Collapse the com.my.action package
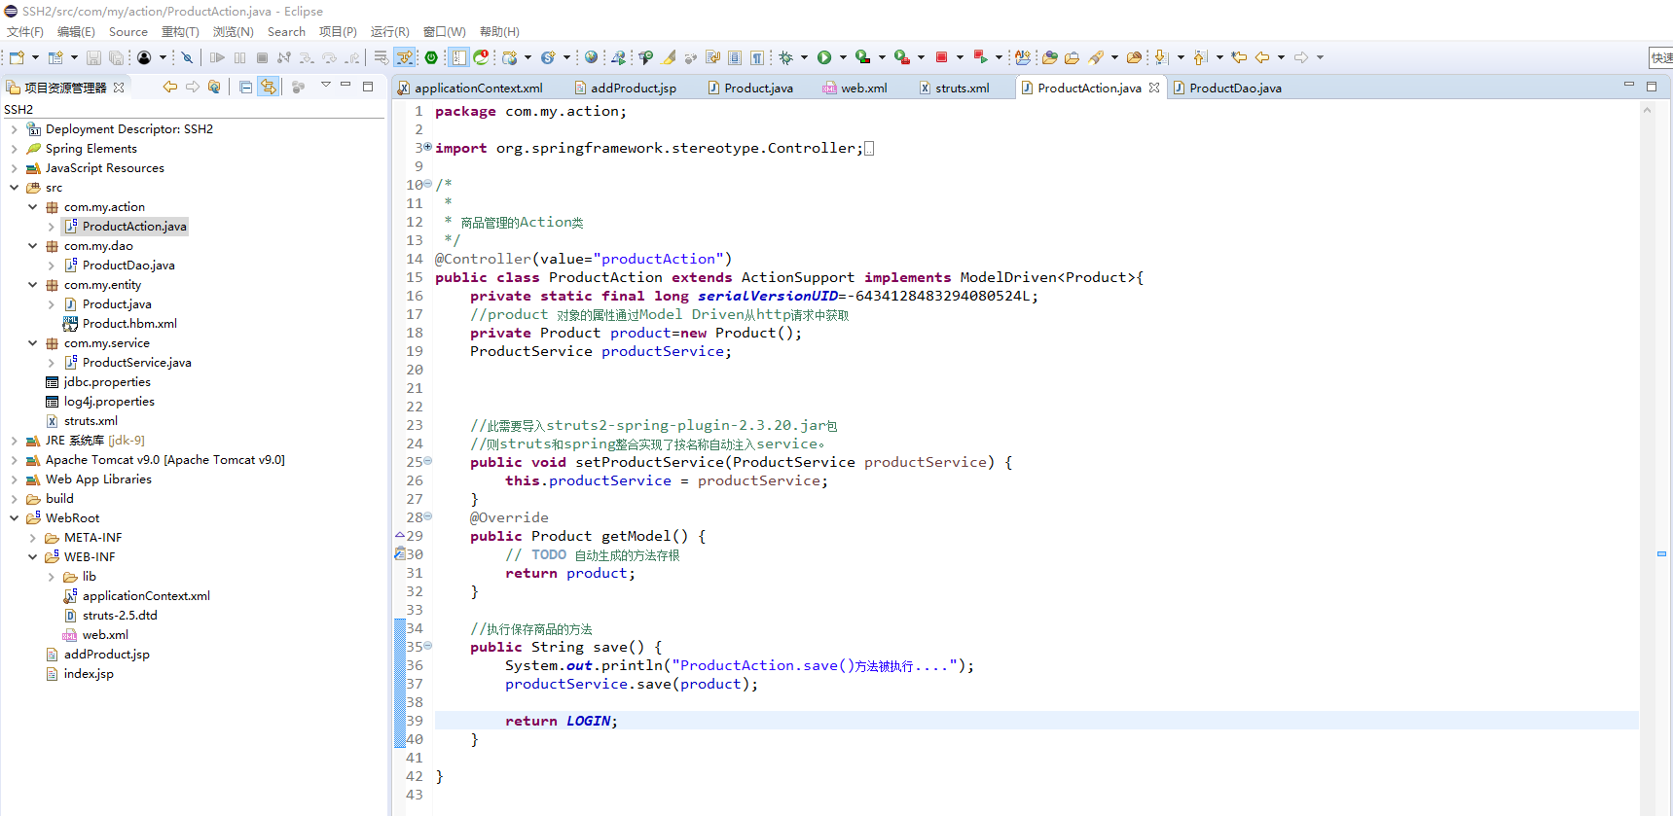This screenshot has height=816, width=1673. click(x=32, y=207)
